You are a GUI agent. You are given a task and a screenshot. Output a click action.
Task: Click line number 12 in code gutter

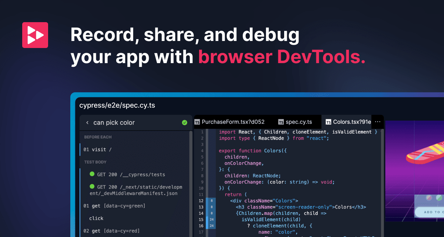click(x=201, y=200)
